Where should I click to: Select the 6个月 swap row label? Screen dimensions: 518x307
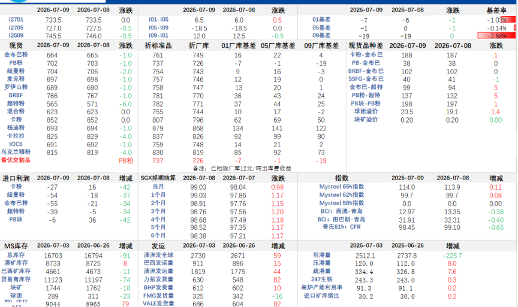click(158, 235)
